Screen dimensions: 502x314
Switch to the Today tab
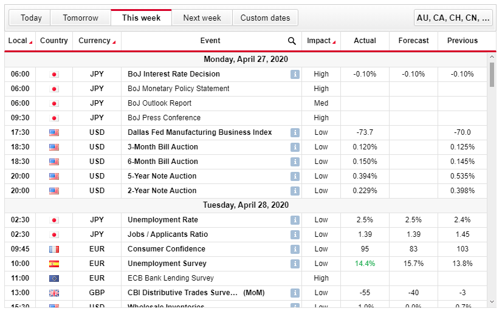pos(31,18)
